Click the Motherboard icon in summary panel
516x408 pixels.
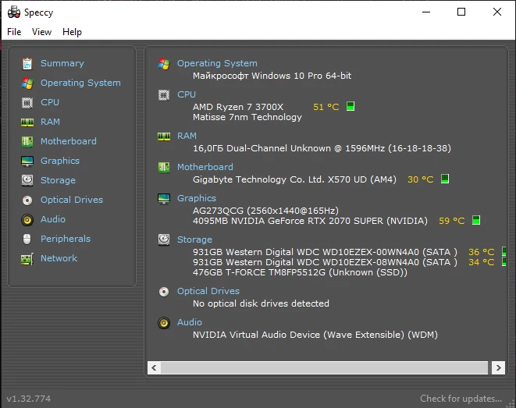pyautogui.click(x=164, y=168)
